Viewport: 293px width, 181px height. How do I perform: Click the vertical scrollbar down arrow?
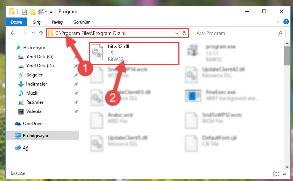[x=287, y=167]
